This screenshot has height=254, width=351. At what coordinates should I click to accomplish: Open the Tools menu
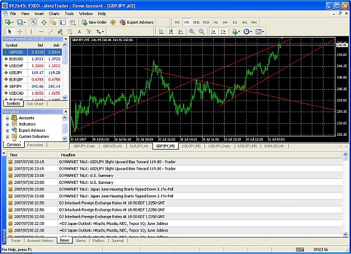(x=70, y=13)
